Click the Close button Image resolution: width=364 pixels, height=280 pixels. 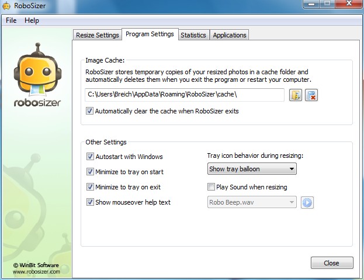(332, 263)
